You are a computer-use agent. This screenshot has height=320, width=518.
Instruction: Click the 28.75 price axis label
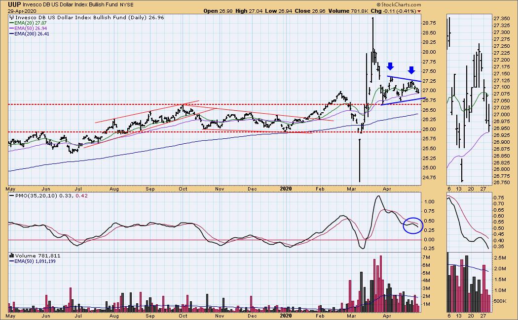429,23
